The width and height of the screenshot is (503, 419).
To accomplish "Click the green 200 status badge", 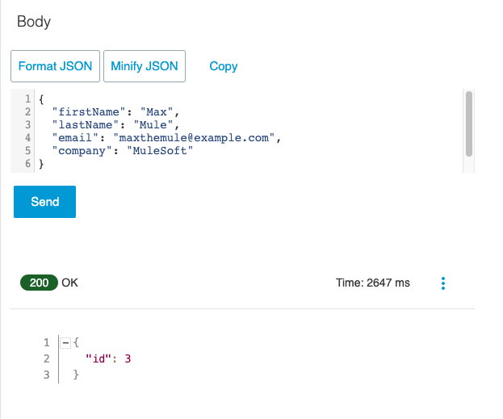I will click(x=40, y=283).
